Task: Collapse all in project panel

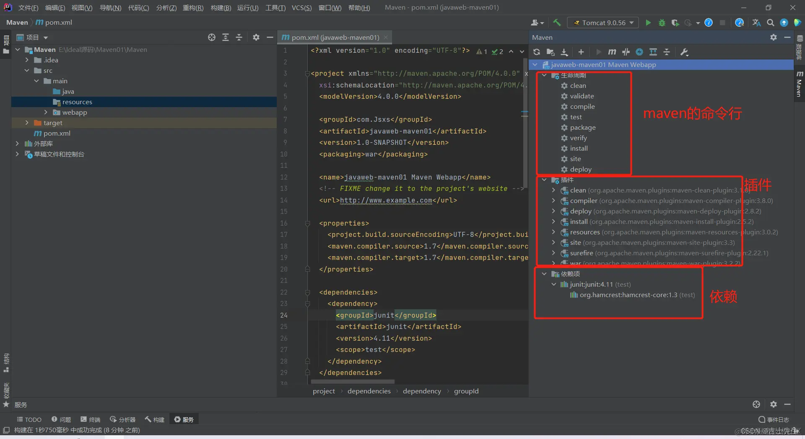Action: (239, 37)
